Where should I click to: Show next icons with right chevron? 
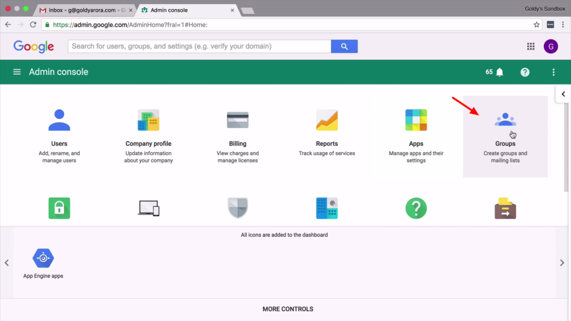point(562,263)
